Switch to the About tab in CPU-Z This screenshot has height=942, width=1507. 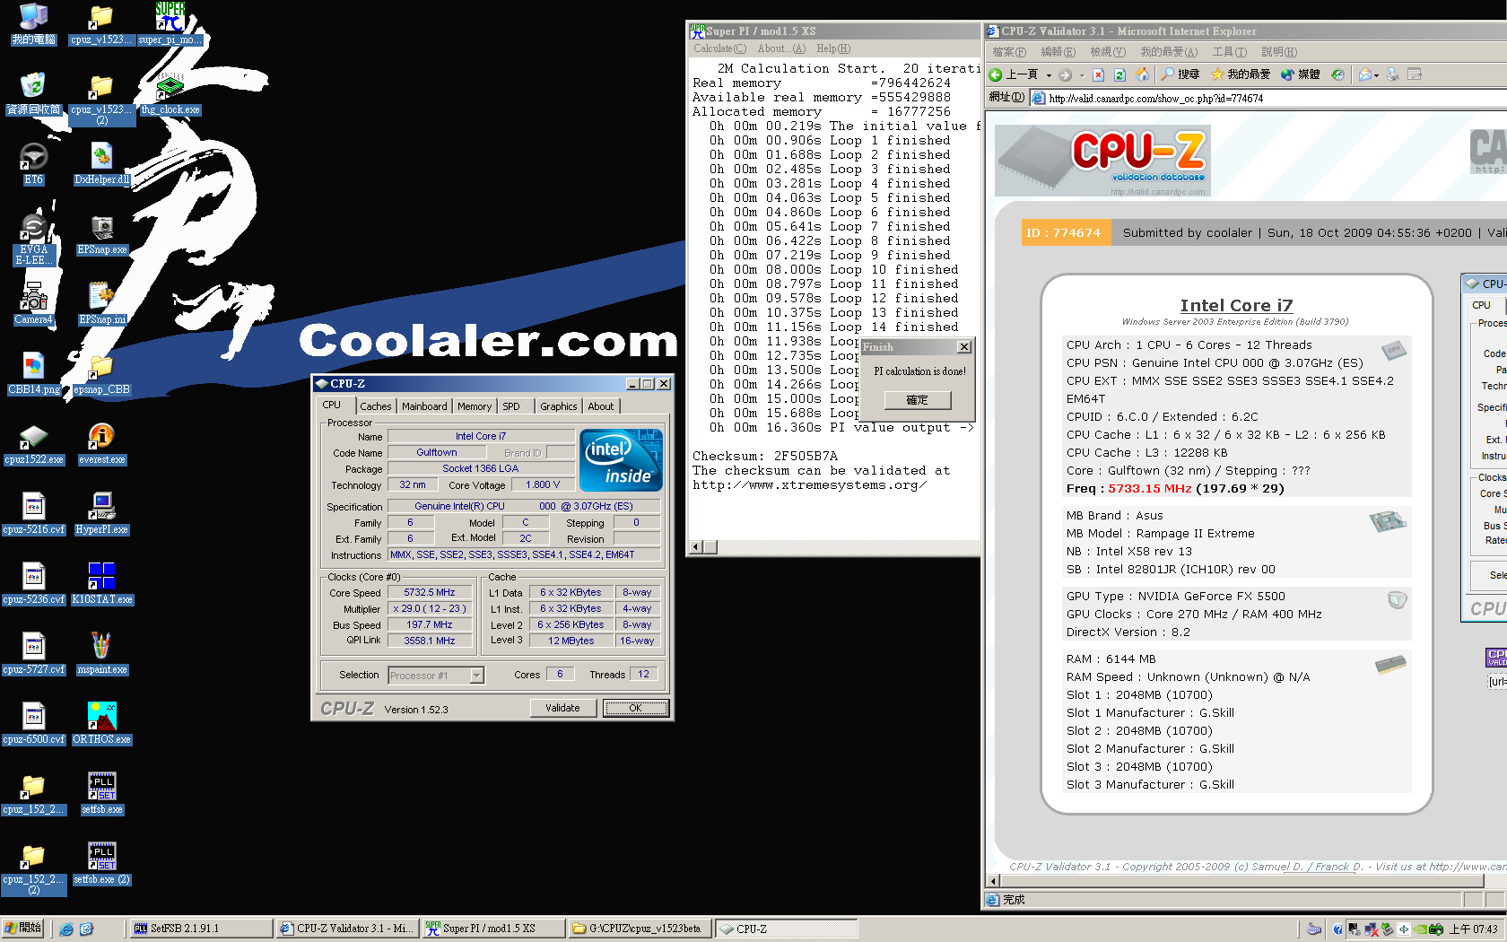coord(601,406)
